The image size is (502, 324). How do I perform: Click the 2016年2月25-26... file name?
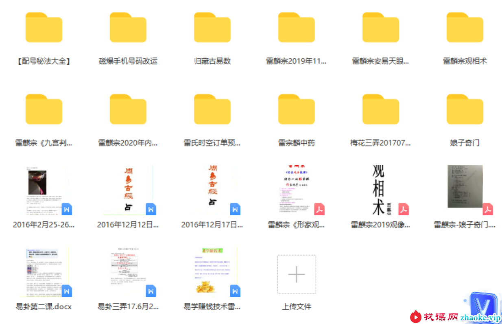pyautogui.click(x=44, y=225)
